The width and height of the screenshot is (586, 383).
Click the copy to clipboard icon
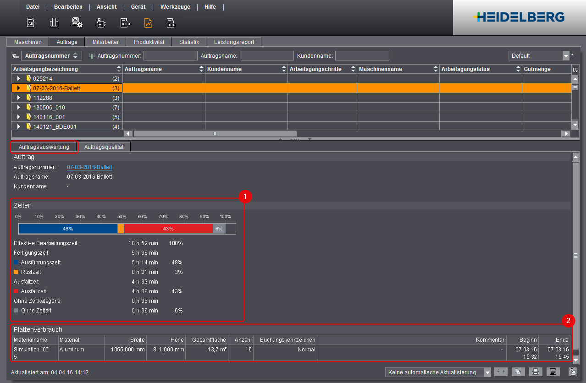518,372
